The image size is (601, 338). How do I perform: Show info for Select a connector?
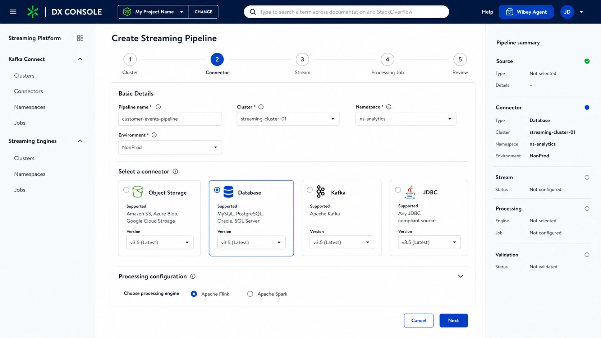pos(175,171)
